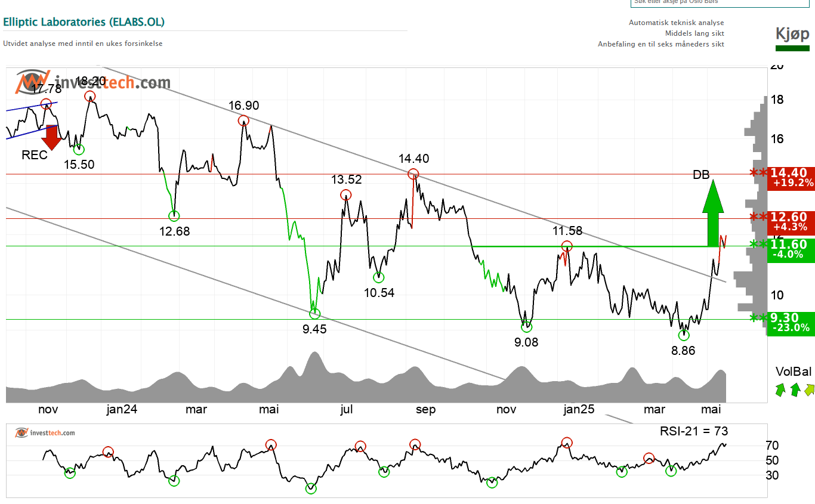The width and height of the screenshot is (815, 504).
Task: Click the red circle at the 14.40 peak
Action: (x=413, y=174)
